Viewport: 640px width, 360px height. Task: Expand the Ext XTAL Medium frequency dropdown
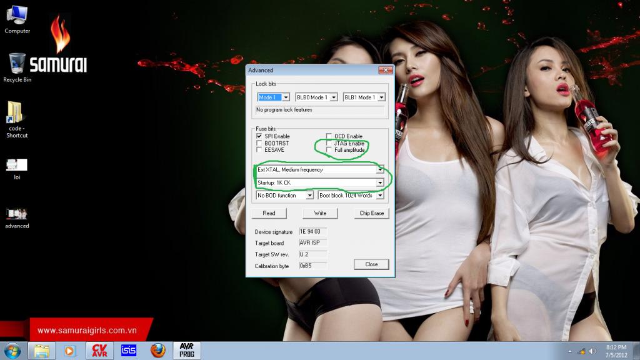(x=380, y=169)
